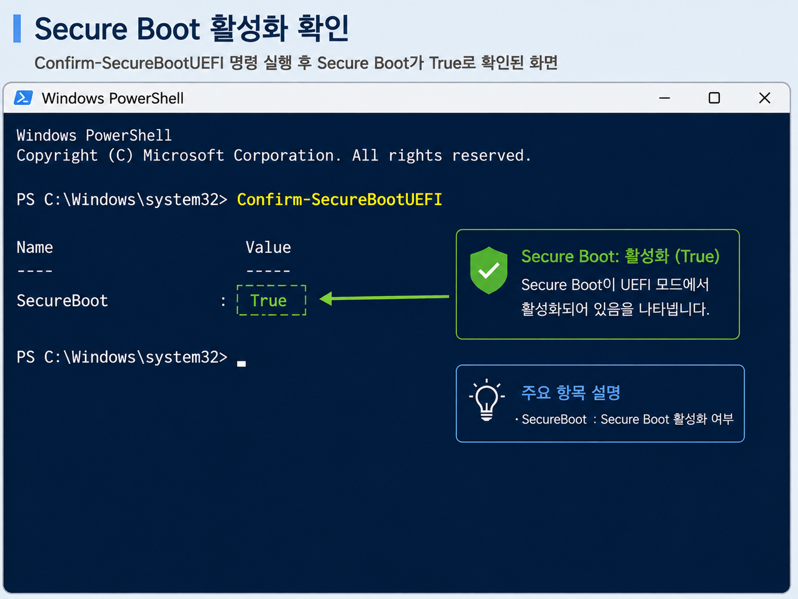798x599 pixels.
Task: Click the Windows PowerShell title text
Action: click(112, 98)
